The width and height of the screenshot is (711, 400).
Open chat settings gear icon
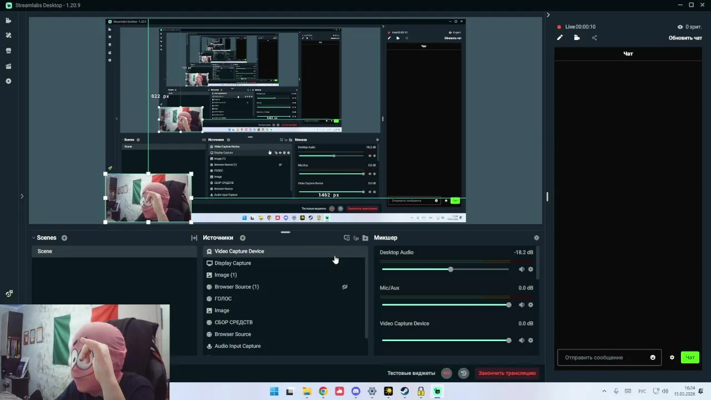[672, 357]
